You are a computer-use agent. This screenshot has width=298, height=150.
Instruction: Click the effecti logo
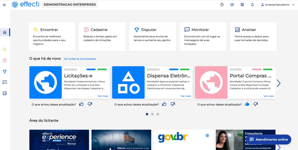tap(25, 4)
